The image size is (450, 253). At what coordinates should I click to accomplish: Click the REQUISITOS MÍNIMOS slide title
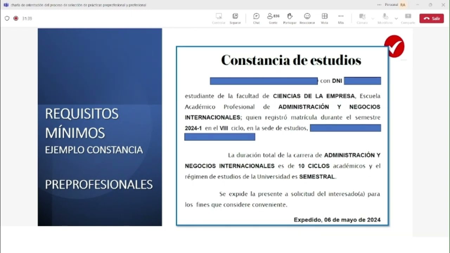click(x=82, y=123)
